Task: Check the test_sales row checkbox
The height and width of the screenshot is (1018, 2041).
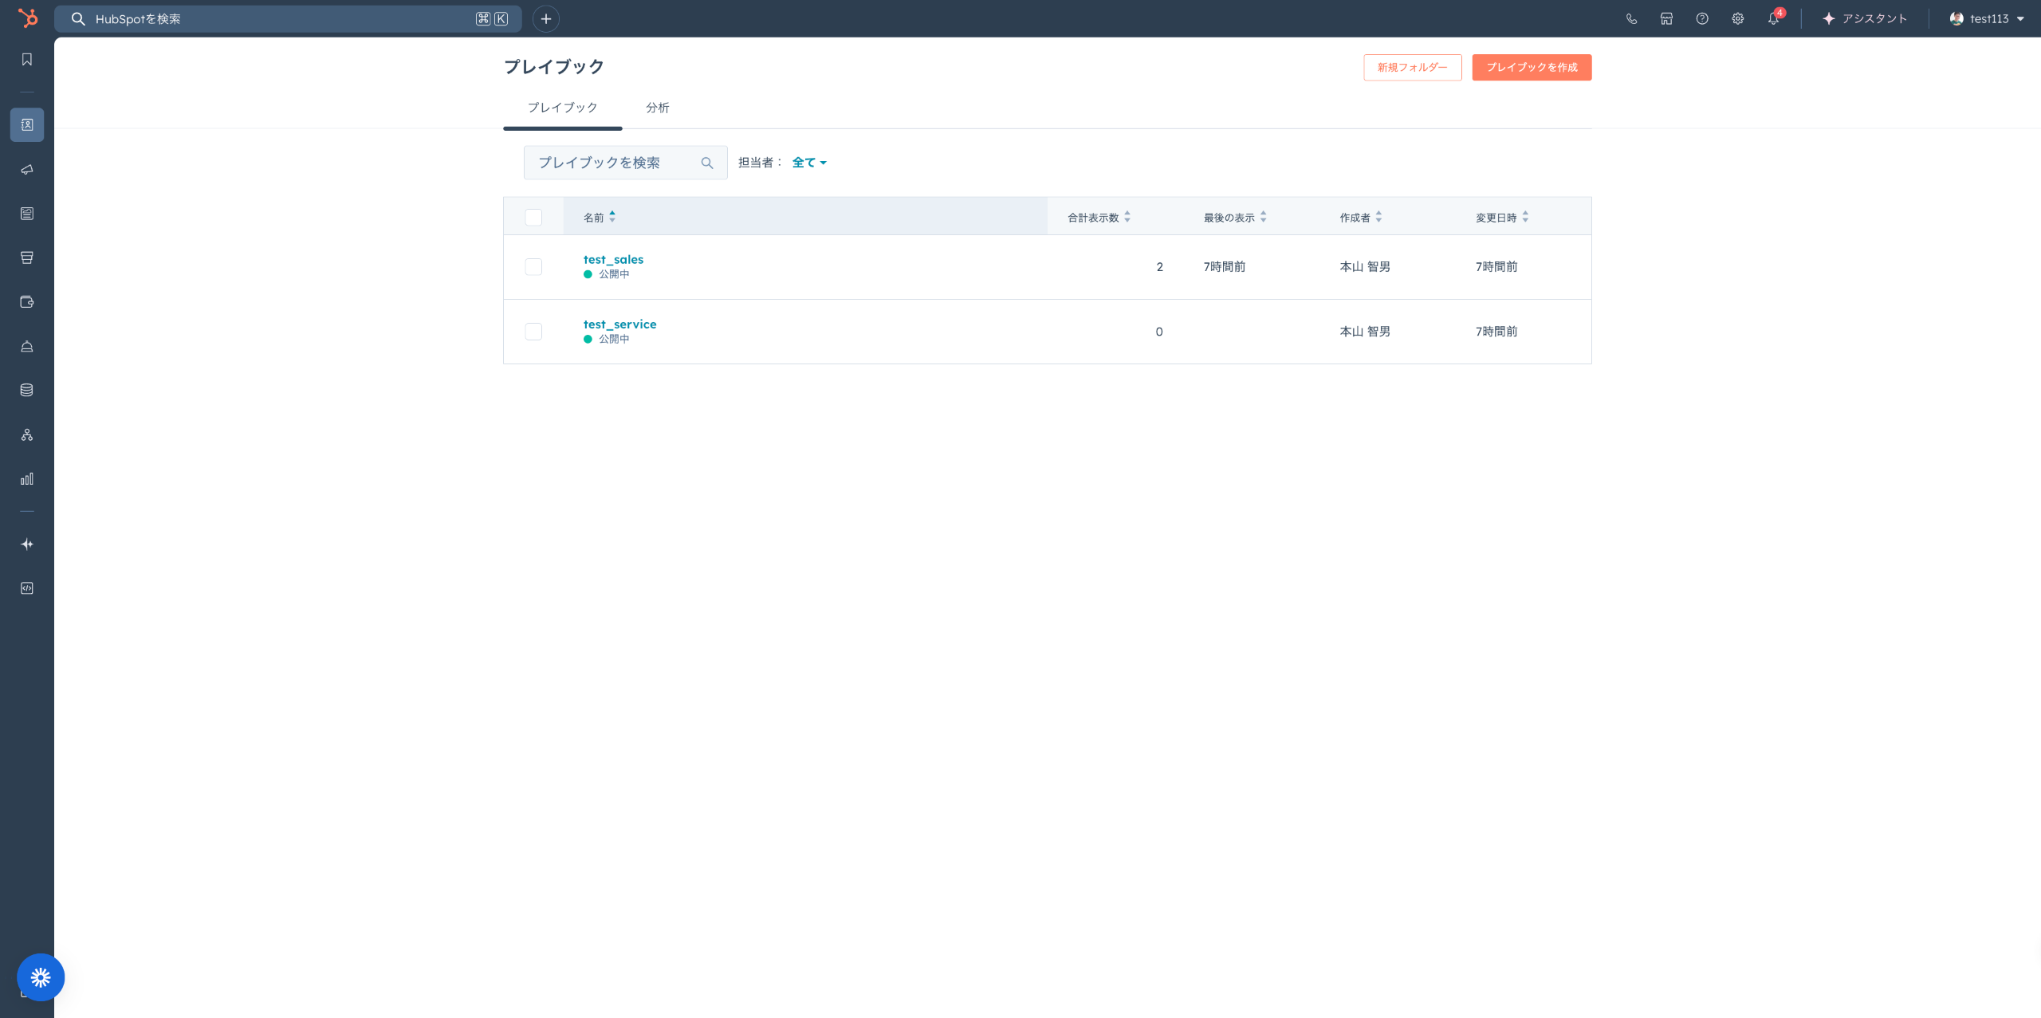Action: (x=533, y=267)
